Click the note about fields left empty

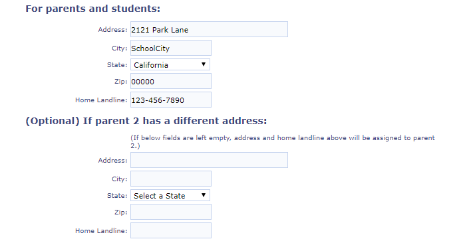282,141
